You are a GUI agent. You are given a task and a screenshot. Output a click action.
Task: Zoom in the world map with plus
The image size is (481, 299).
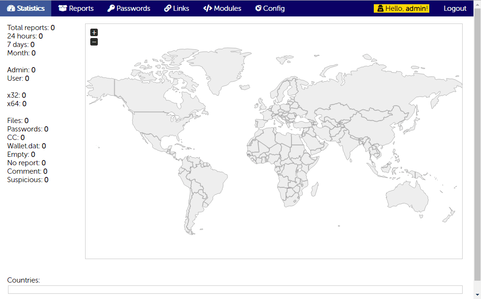[94, 32]
